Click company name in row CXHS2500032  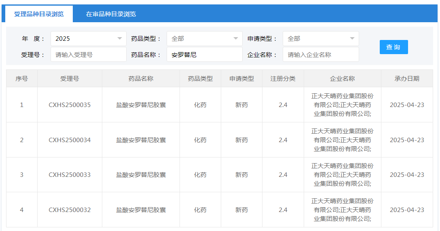343,210
